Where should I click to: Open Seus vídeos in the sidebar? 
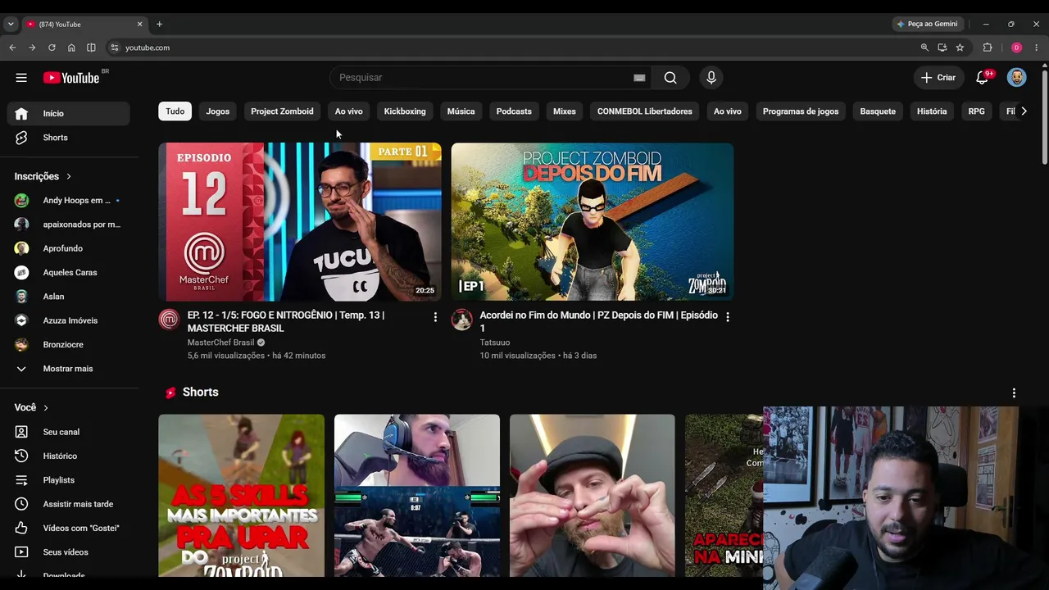[69, 552]
